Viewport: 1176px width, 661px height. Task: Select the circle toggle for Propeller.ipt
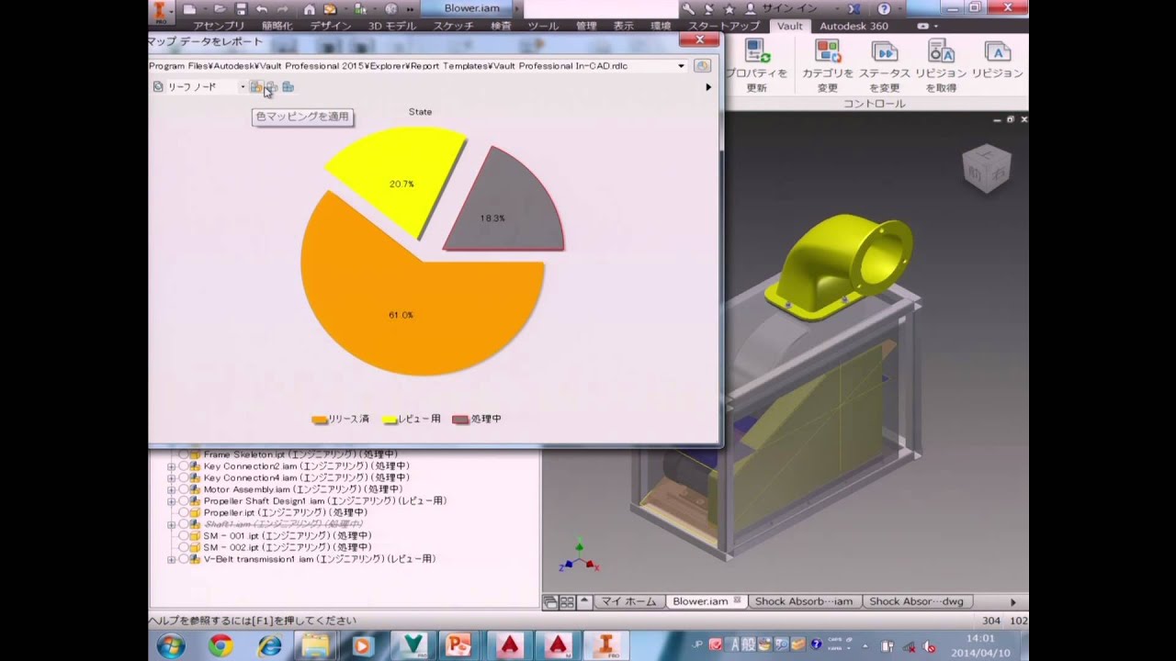coord(183,512)
